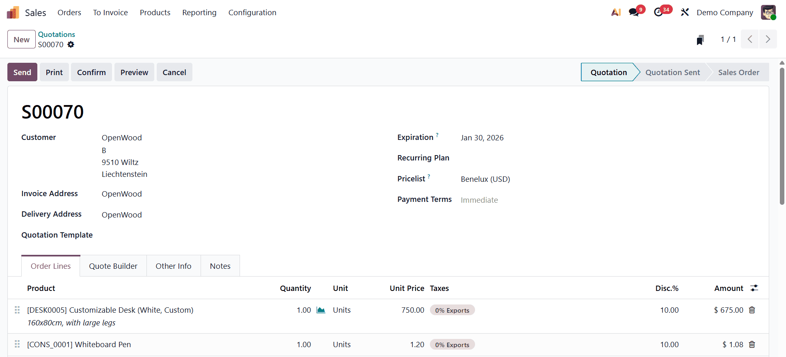Delete the Customizable Desk order line
The width and height of the screenshot is (786, 357).
click(752, 310)
